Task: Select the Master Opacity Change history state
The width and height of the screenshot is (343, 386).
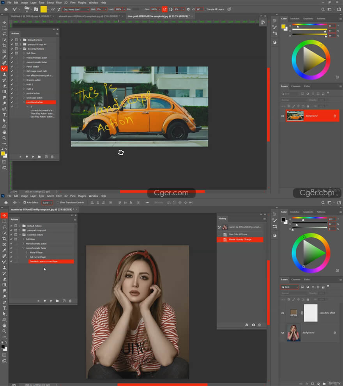Action: pyautogui.click(x=240, y=240)
